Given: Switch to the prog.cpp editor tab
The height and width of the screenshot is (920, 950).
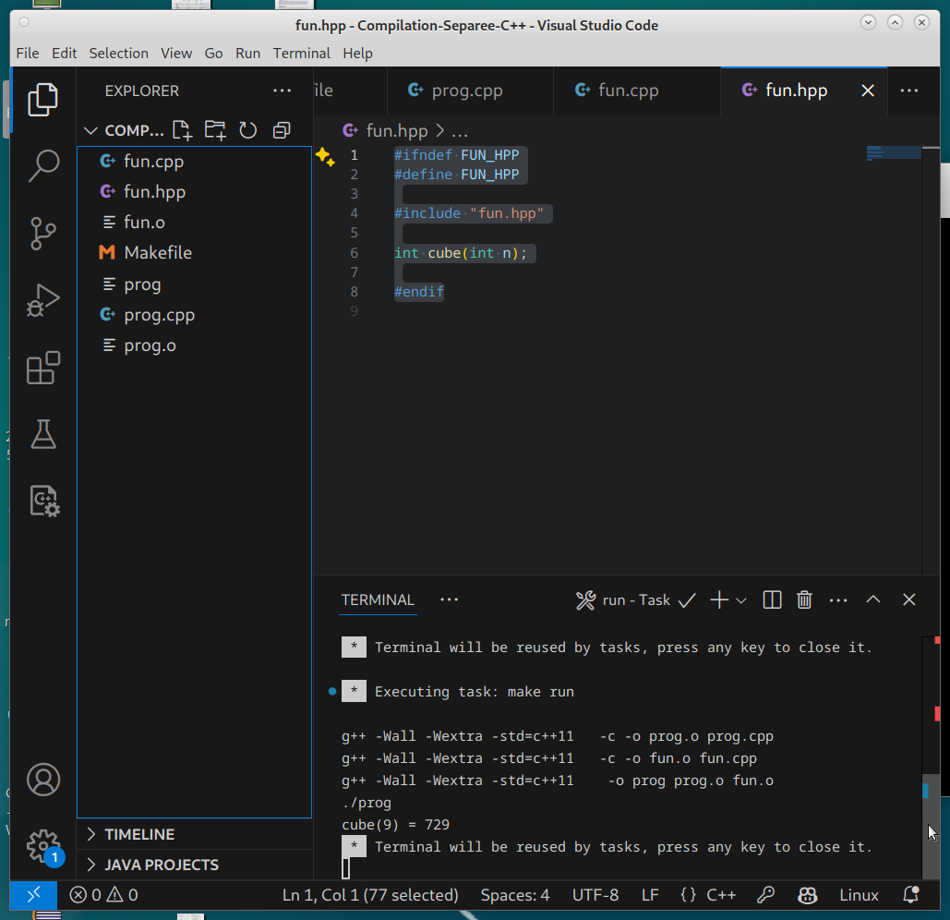Looking at the screenshot, I should pos(470,91).
